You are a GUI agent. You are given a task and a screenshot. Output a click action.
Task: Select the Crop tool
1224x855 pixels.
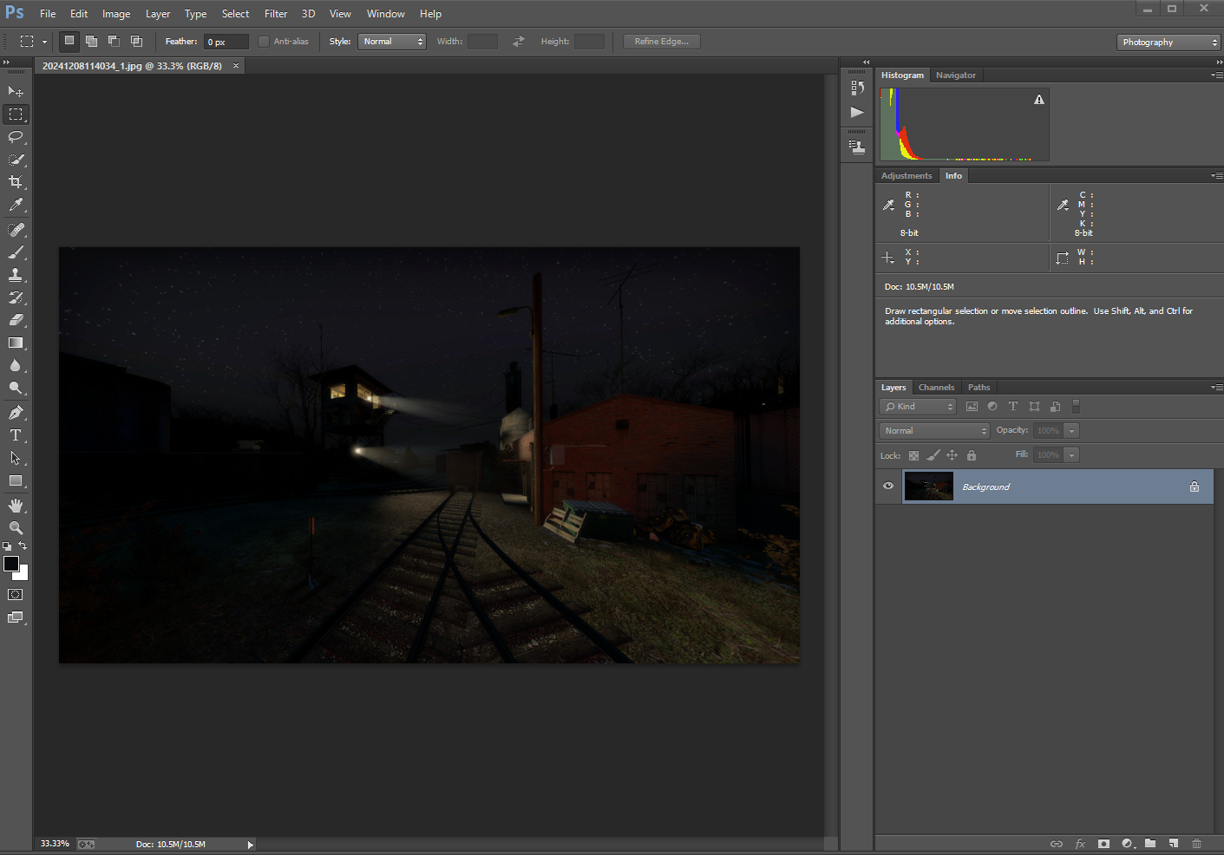tap(16, 182)
